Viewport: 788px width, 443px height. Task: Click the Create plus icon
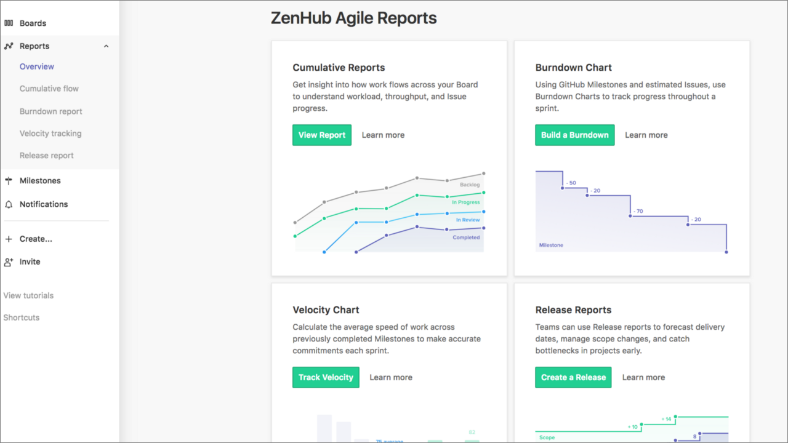point(9,239)
